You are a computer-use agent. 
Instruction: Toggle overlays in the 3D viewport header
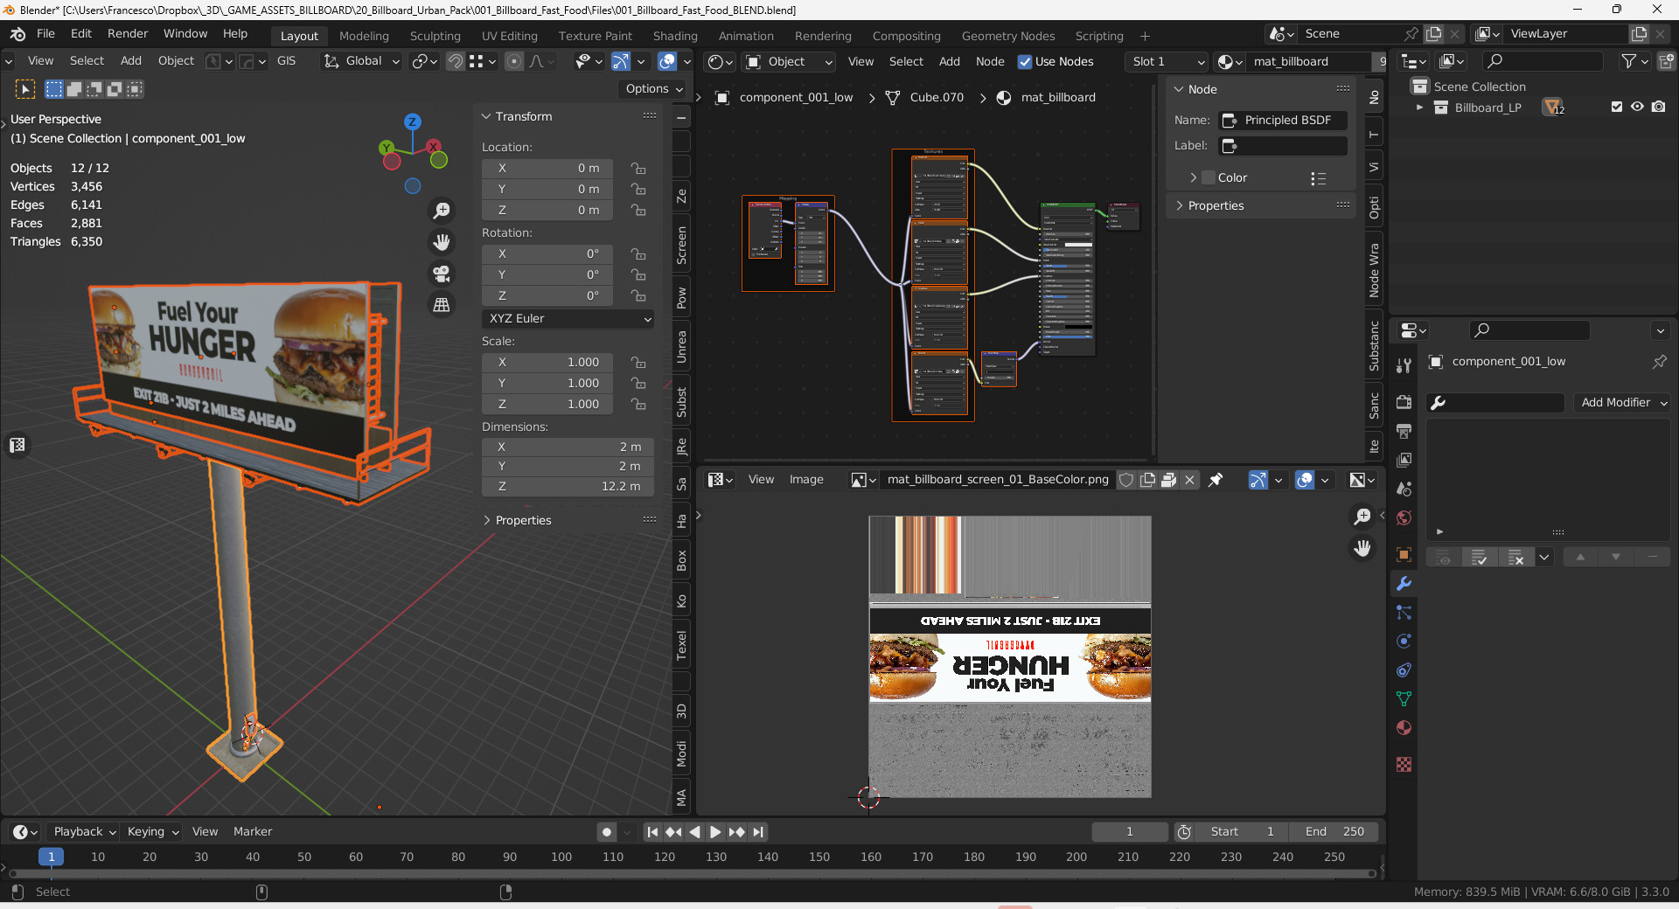pos(667,61)
